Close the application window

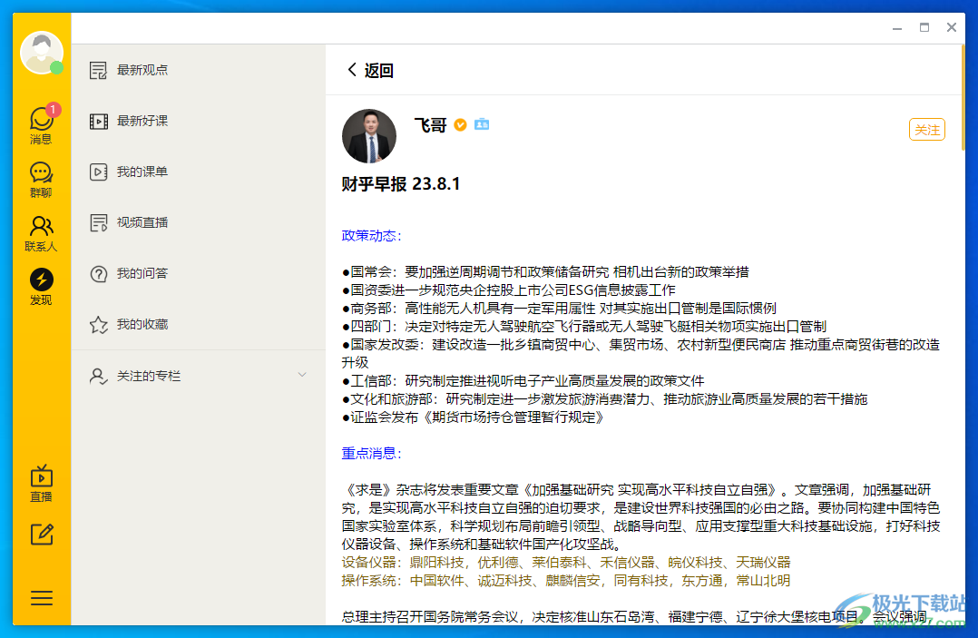click(951, 27)
